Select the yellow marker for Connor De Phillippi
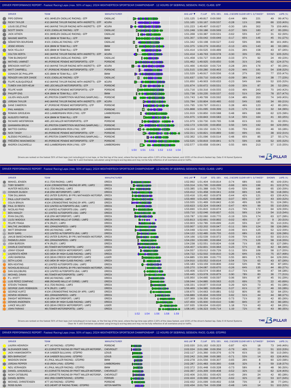Screen dimensions: 291x388 click(x=4, y=74)
